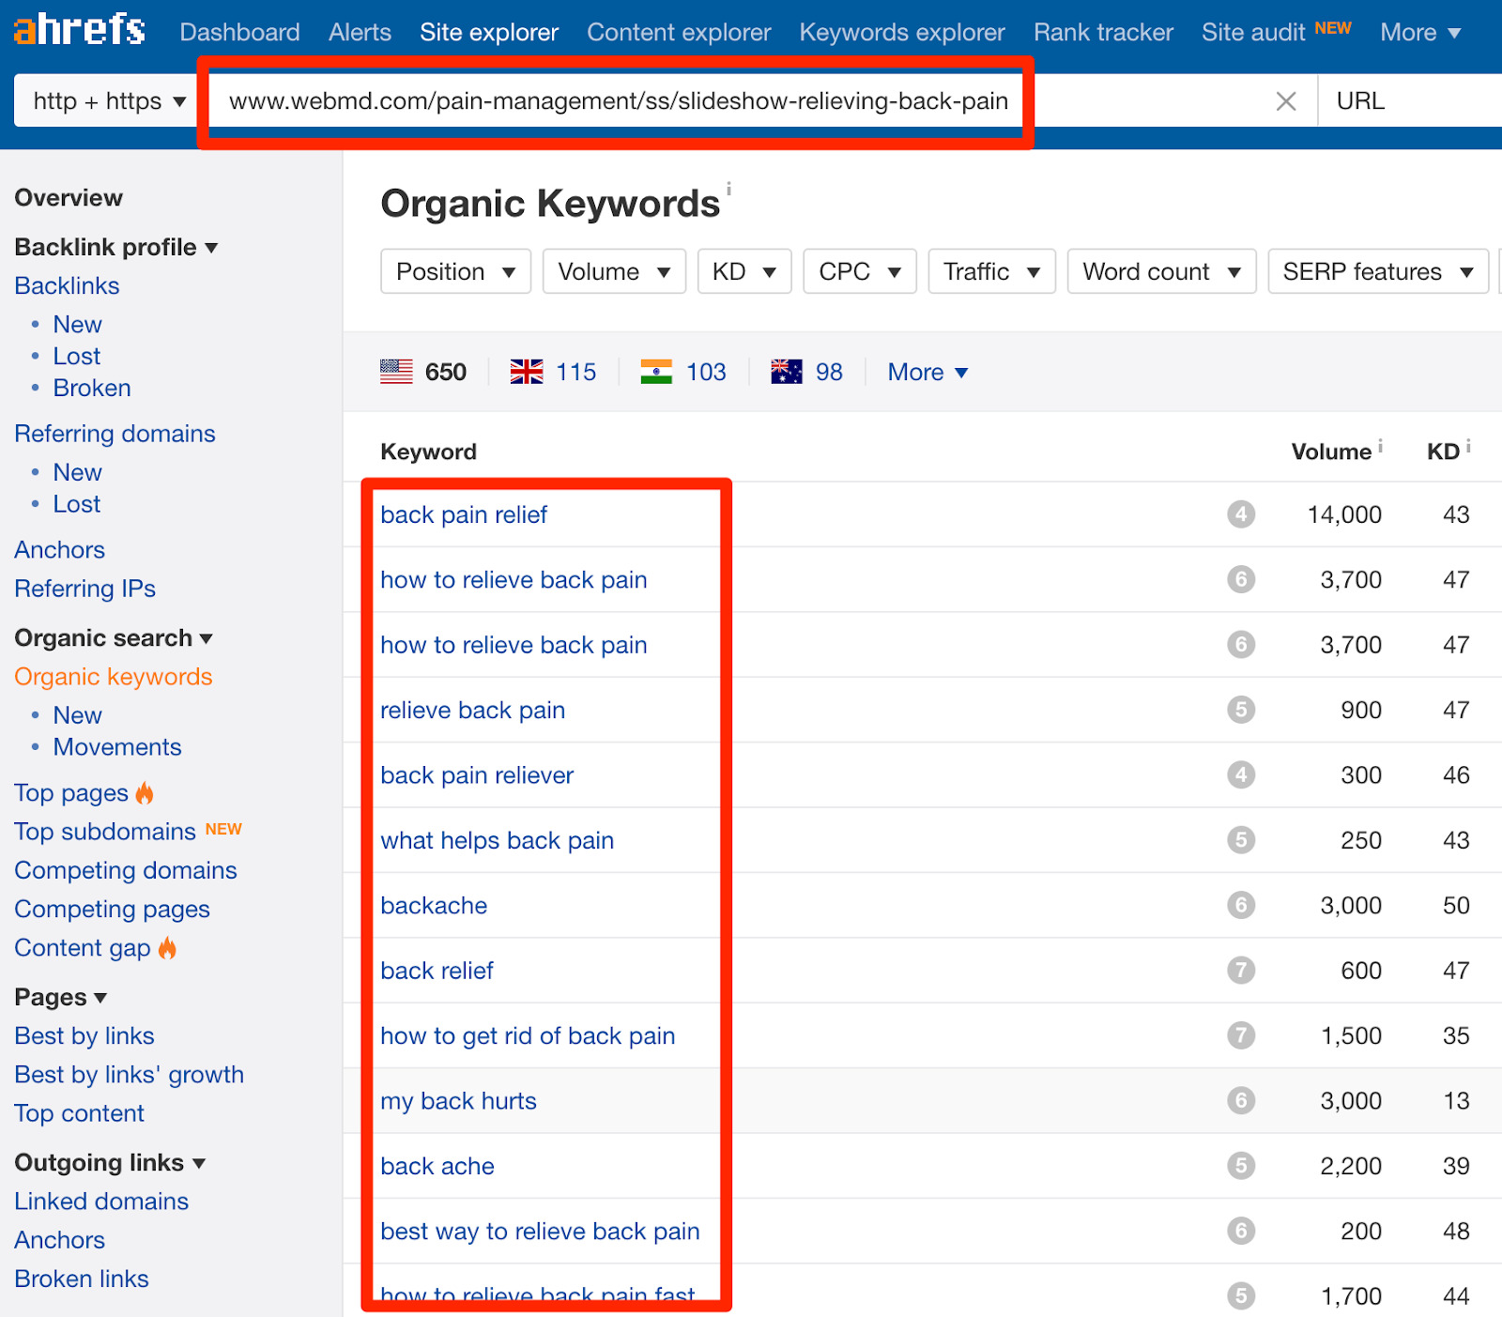The image size is (1502, 1317).
Task: Go to Site explorer
Action: pyautogui.click(x=489, y=33)
